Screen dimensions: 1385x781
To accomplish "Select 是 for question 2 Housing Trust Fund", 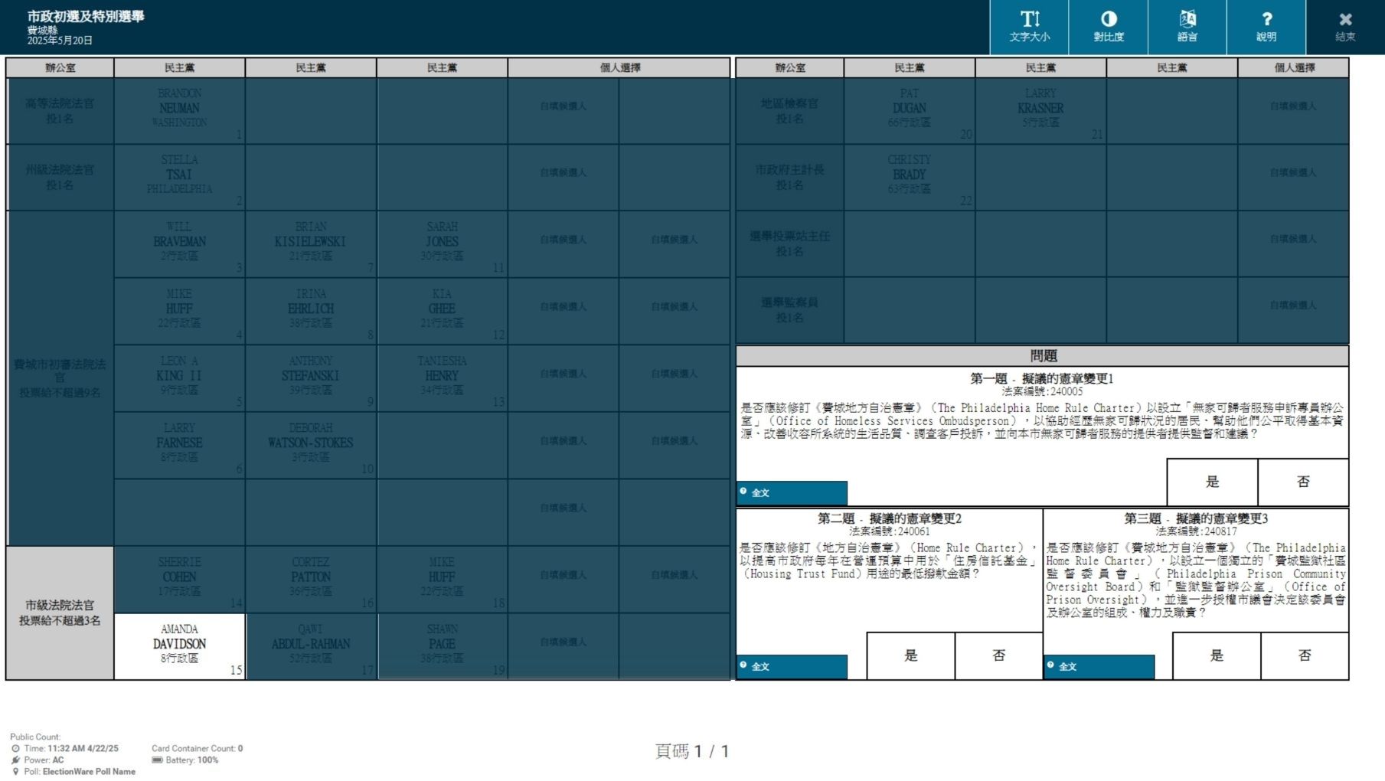I will point(910,655).
